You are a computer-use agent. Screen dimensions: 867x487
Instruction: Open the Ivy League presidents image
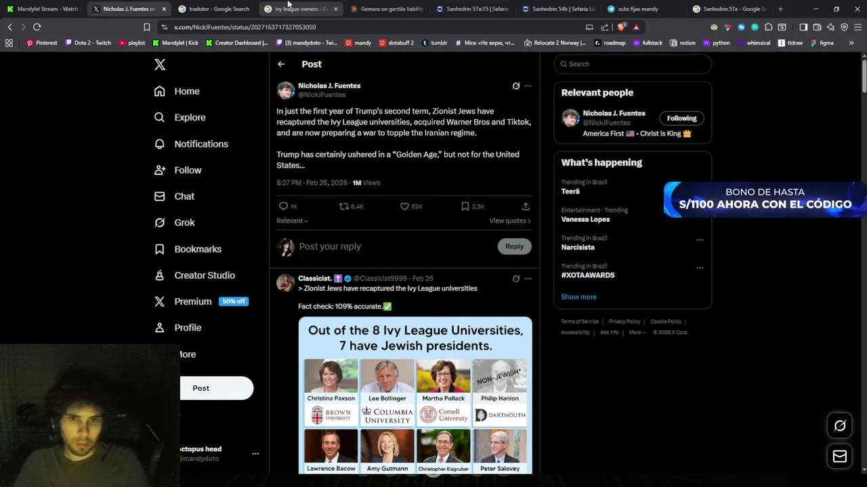[x=415, y=396]
